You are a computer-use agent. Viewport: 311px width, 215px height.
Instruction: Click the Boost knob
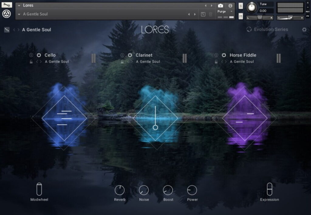(168, 190)
